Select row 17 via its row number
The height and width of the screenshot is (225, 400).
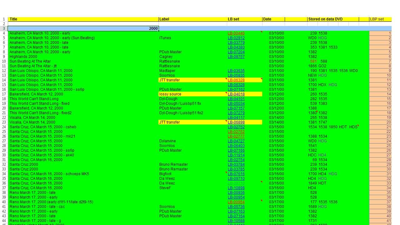click(4, 94)
